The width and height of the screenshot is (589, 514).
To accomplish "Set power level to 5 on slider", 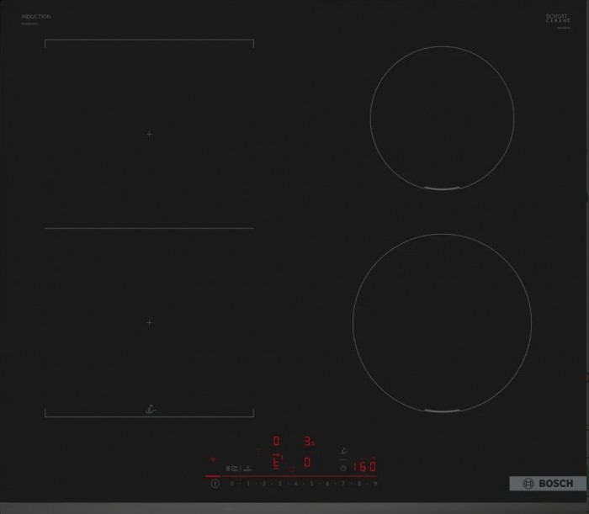I will pyautogui.click(x=311, y=485).
